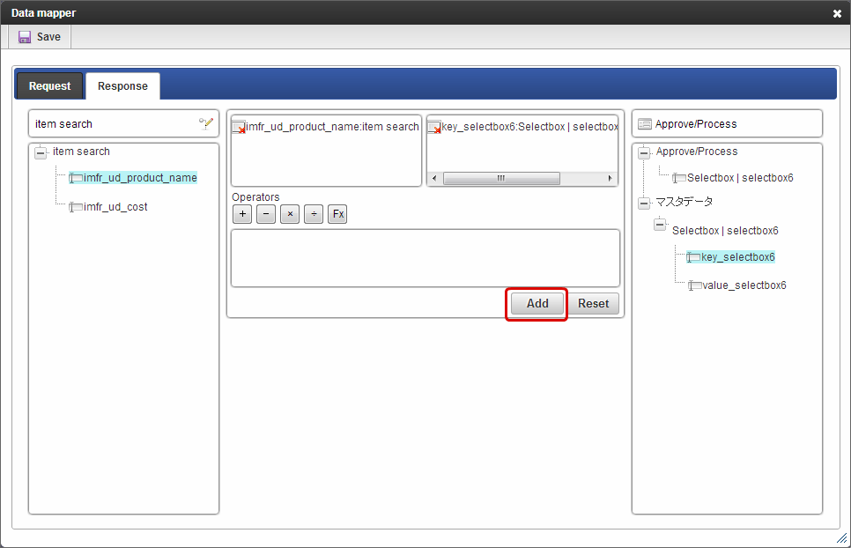The height and width of the screenshot is (548, 851).
Task: Click the field icon next to key_selectbox6
Action: 693,257
